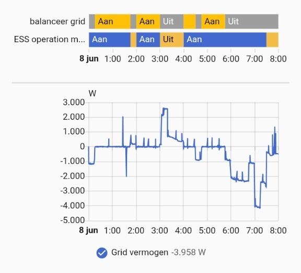Click ESS operation Aan segment between 2:00 and 3:00
This screenshot has height=273, width=301.
point(148,40)
